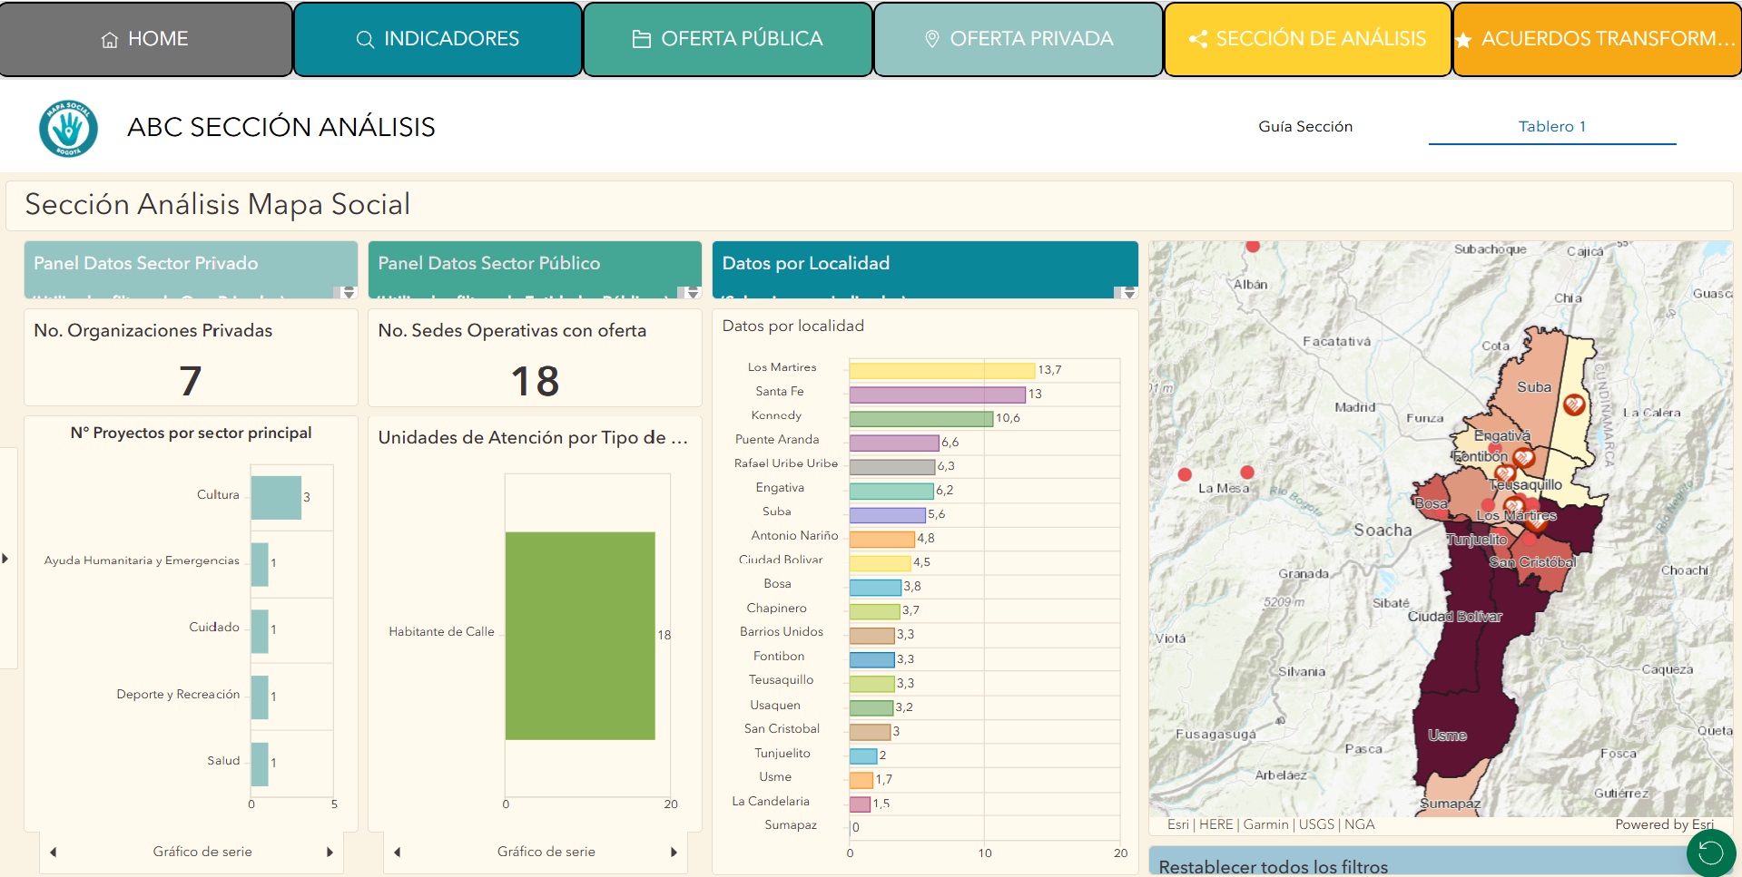The image size is (1742, 877).
Task: Click the home icon in HOME button
Action: click(x=110, y=40)
